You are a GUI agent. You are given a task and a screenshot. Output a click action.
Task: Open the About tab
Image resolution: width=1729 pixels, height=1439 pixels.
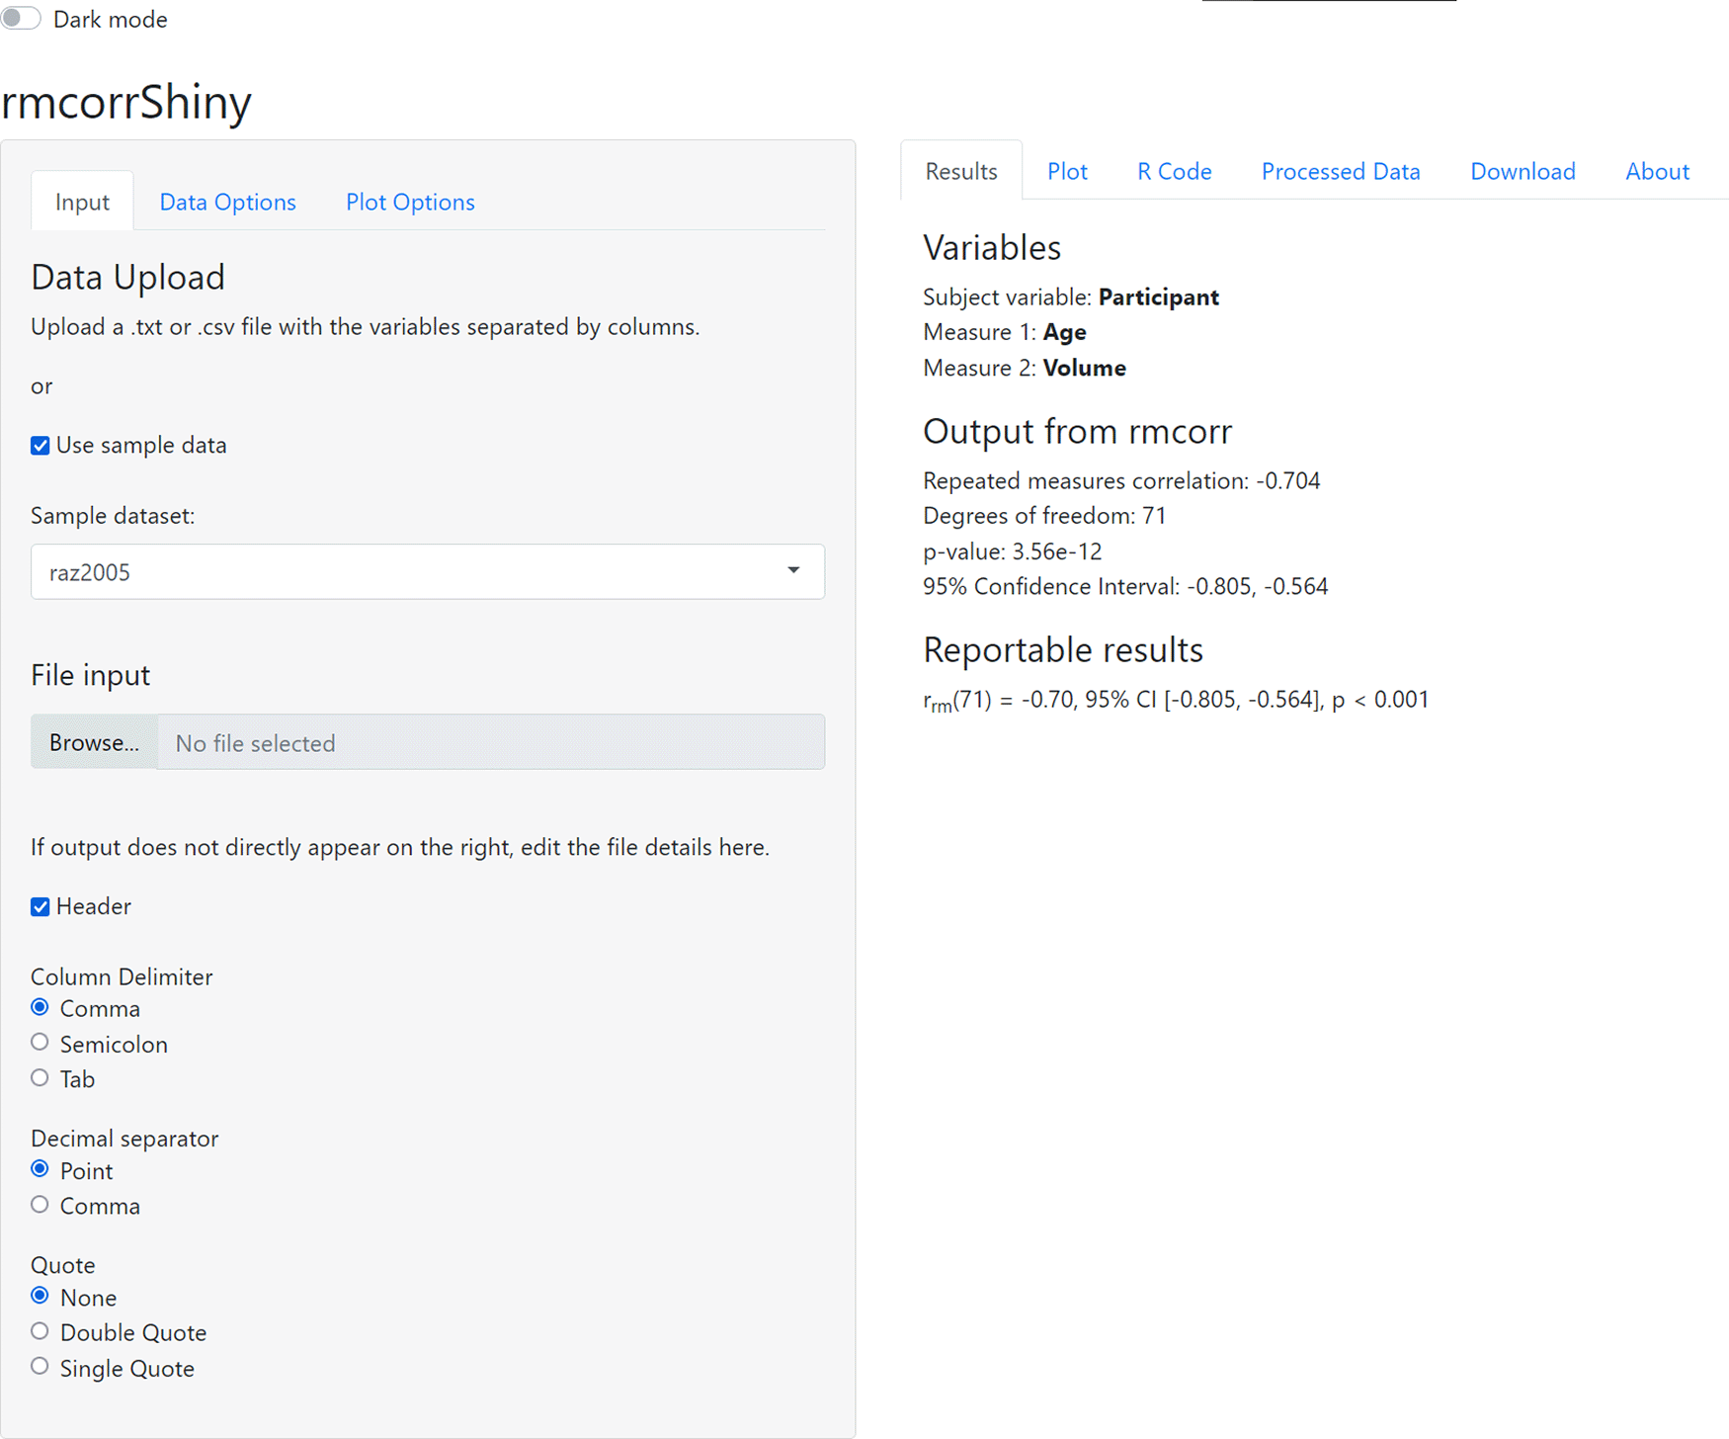tap(1657, 171)
